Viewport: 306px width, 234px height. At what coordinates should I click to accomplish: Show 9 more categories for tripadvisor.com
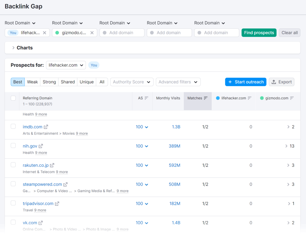(40, 210)
